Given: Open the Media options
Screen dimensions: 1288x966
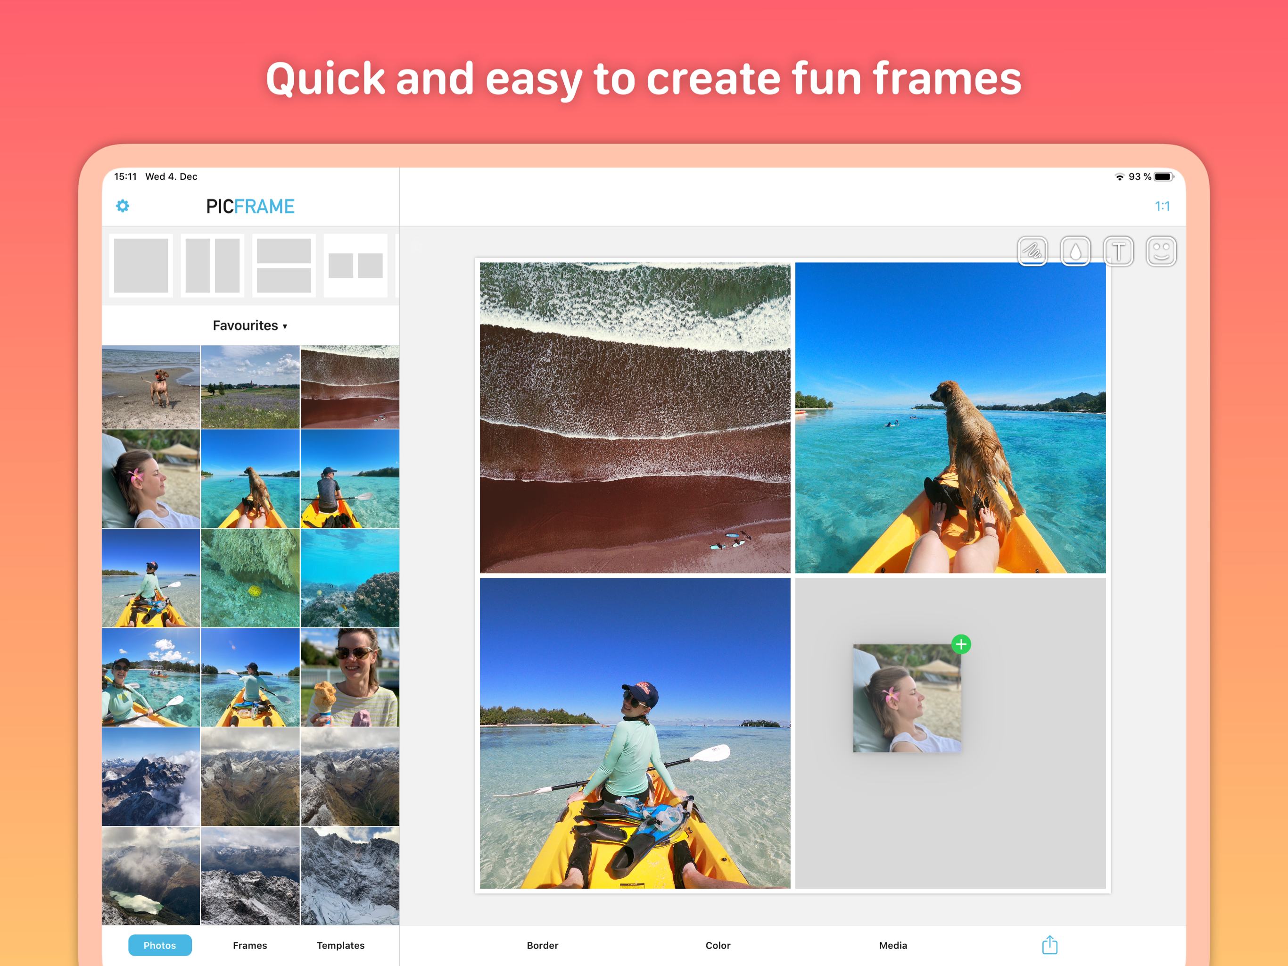Looking at the screenshot, I should tap(892, 945).
